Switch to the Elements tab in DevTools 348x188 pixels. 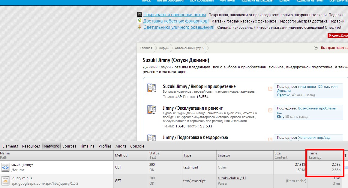10,146
